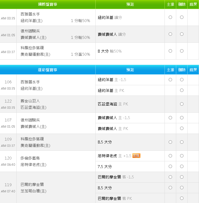Click 主推 column header in green table

click(170, 4)
